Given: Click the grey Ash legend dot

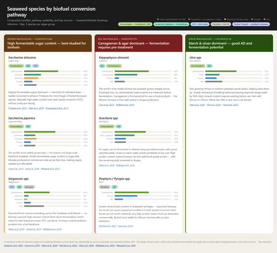Looking at the screenshot, I should click(265, 19).
